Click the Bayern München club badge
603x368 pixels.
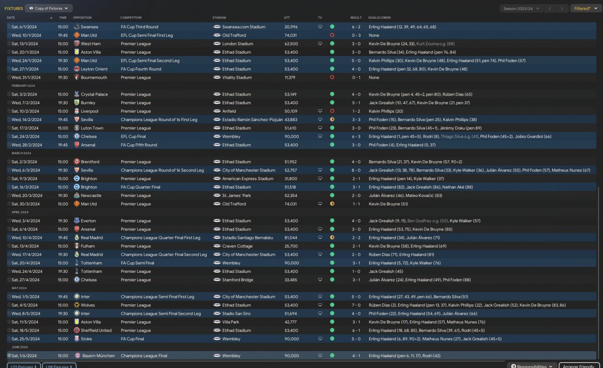pos(77,356)
